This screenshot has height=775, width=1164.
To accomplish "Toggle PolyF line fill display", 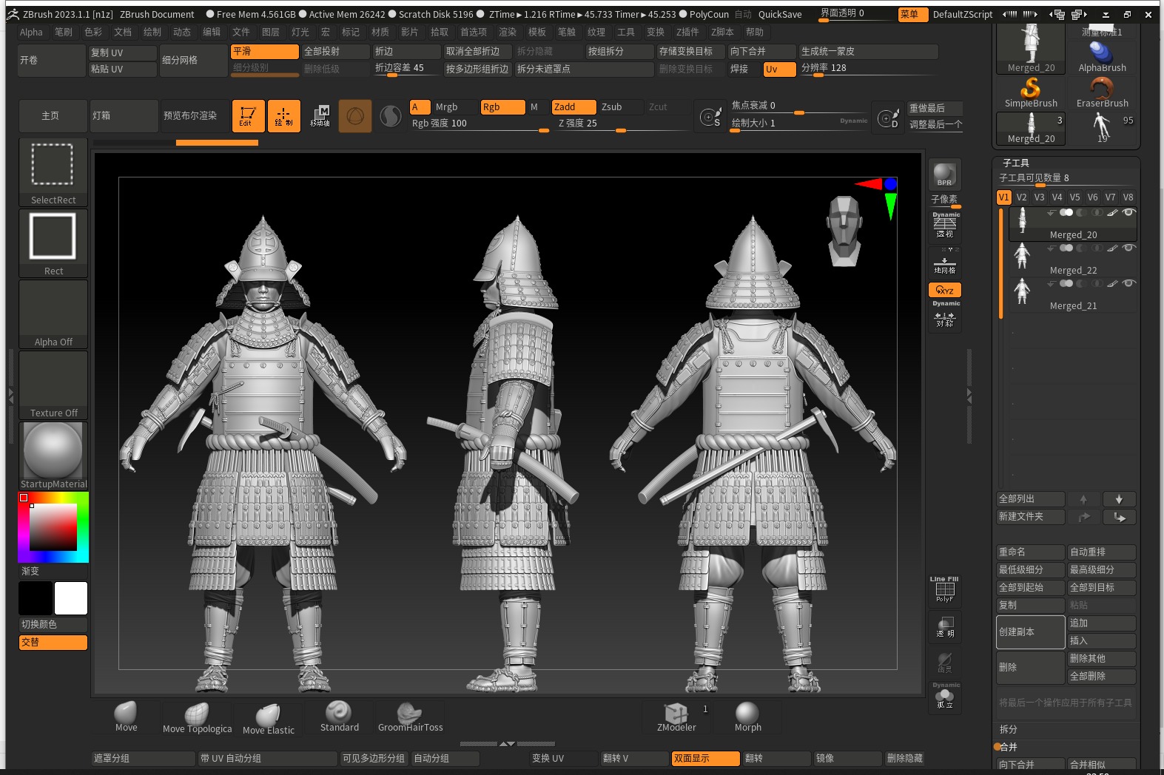I will coord(944,591).
